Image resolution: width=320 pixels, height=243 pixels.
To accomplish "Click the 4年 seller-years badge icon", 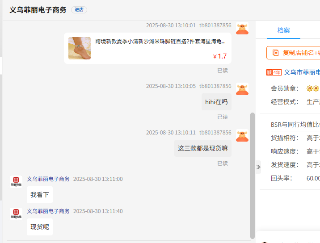I will tap(274, 72).
